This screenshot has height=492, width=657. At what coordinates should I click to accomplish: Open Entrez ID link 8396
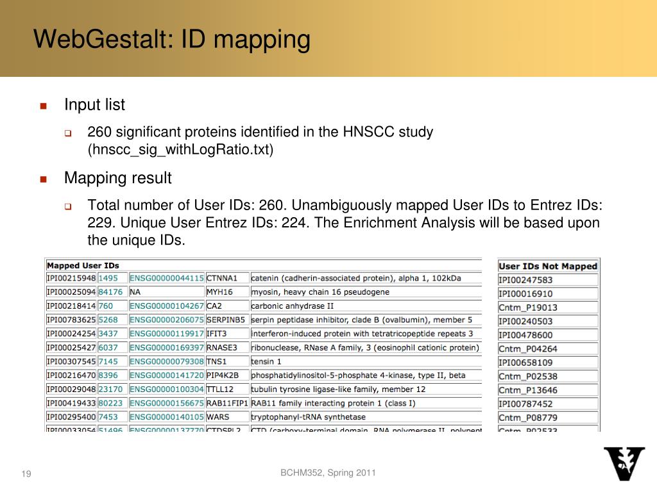108,375
